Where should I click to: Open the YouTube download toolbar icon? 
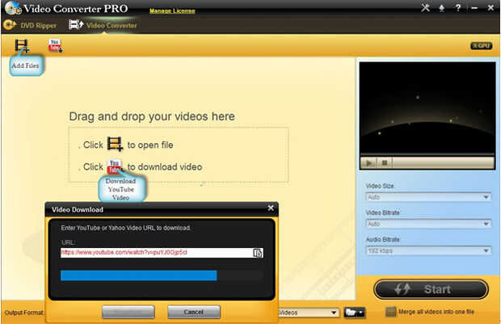click(x=55, y=46)
